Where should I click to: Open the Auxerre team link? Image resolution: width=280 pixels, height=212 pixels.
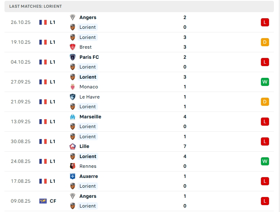coord(88,176)
